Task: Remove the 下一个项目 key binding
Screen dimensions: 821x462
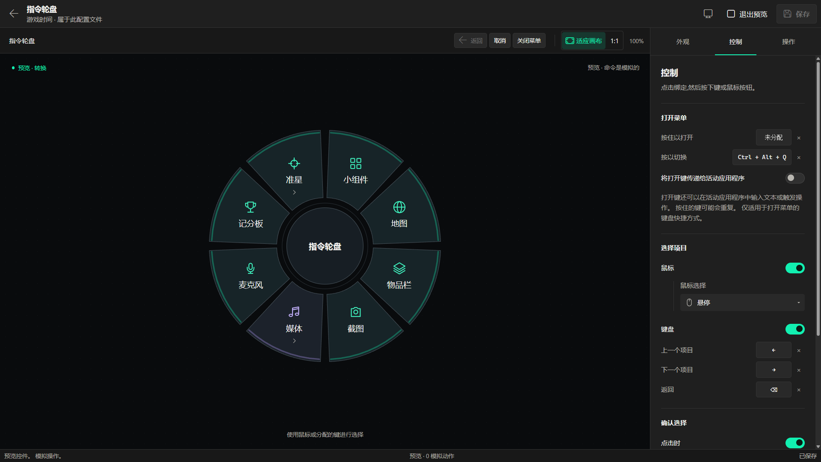Action: tap(798, 370)
